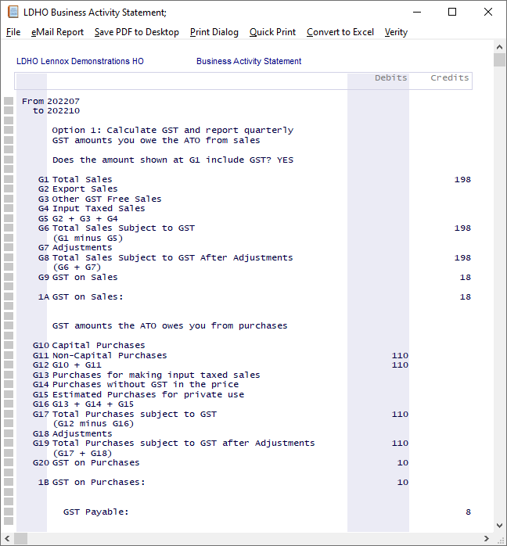Select the row marker beside From 202207
The image size is (507, 546).
click(x=9, y=101)
